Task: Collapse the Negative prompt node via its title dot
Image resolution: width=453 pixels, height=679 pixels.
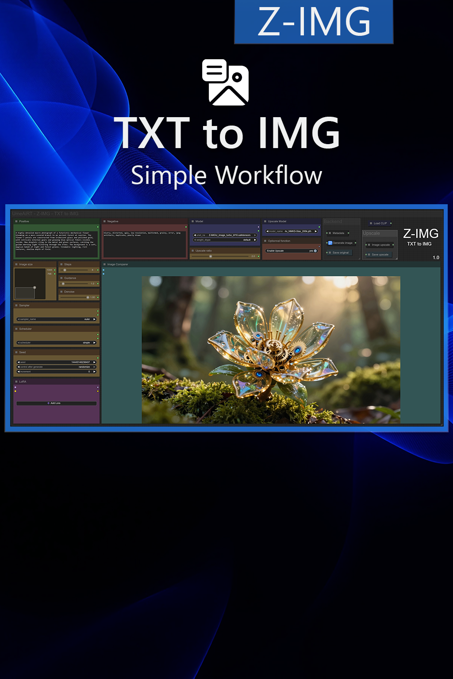Action: point(104,221)
